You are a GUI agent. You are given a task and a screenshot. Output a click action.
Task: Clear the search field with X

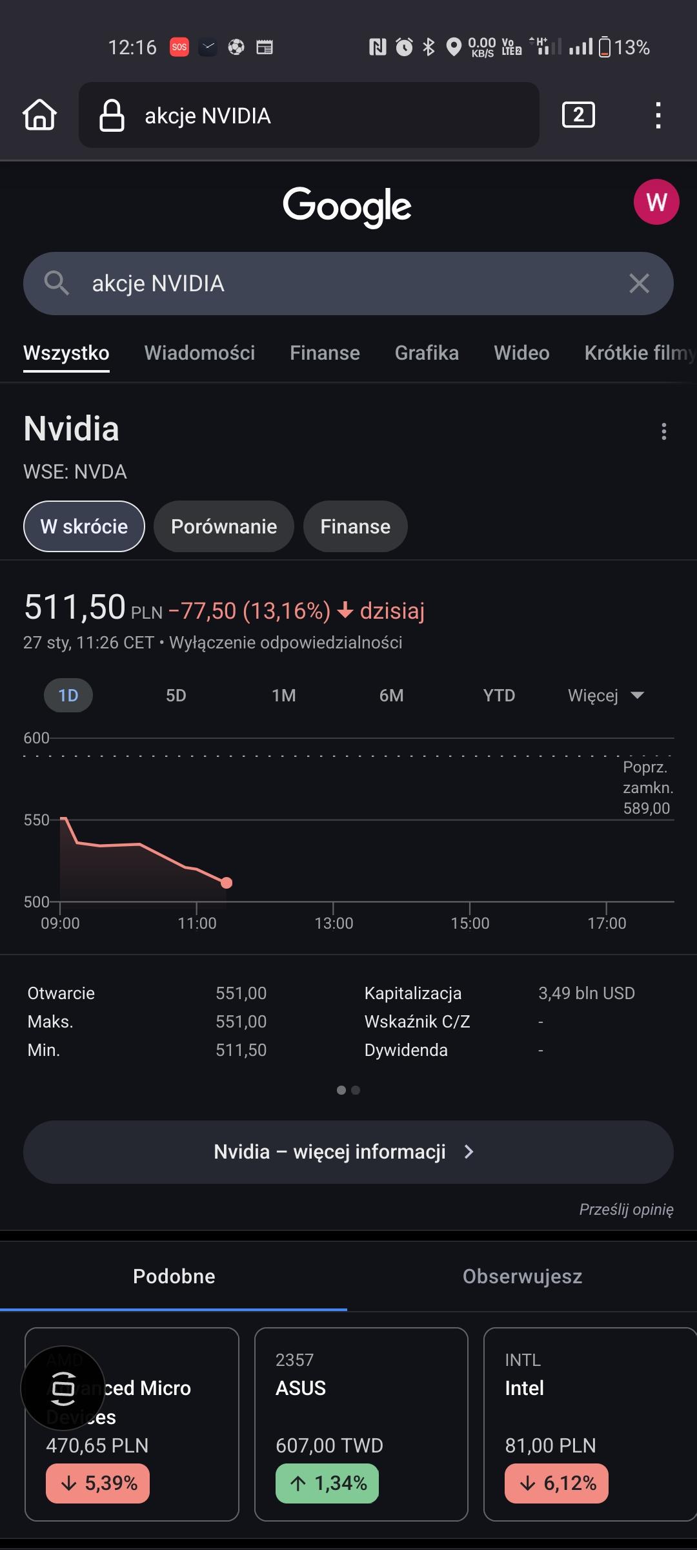tap(639, 284)
